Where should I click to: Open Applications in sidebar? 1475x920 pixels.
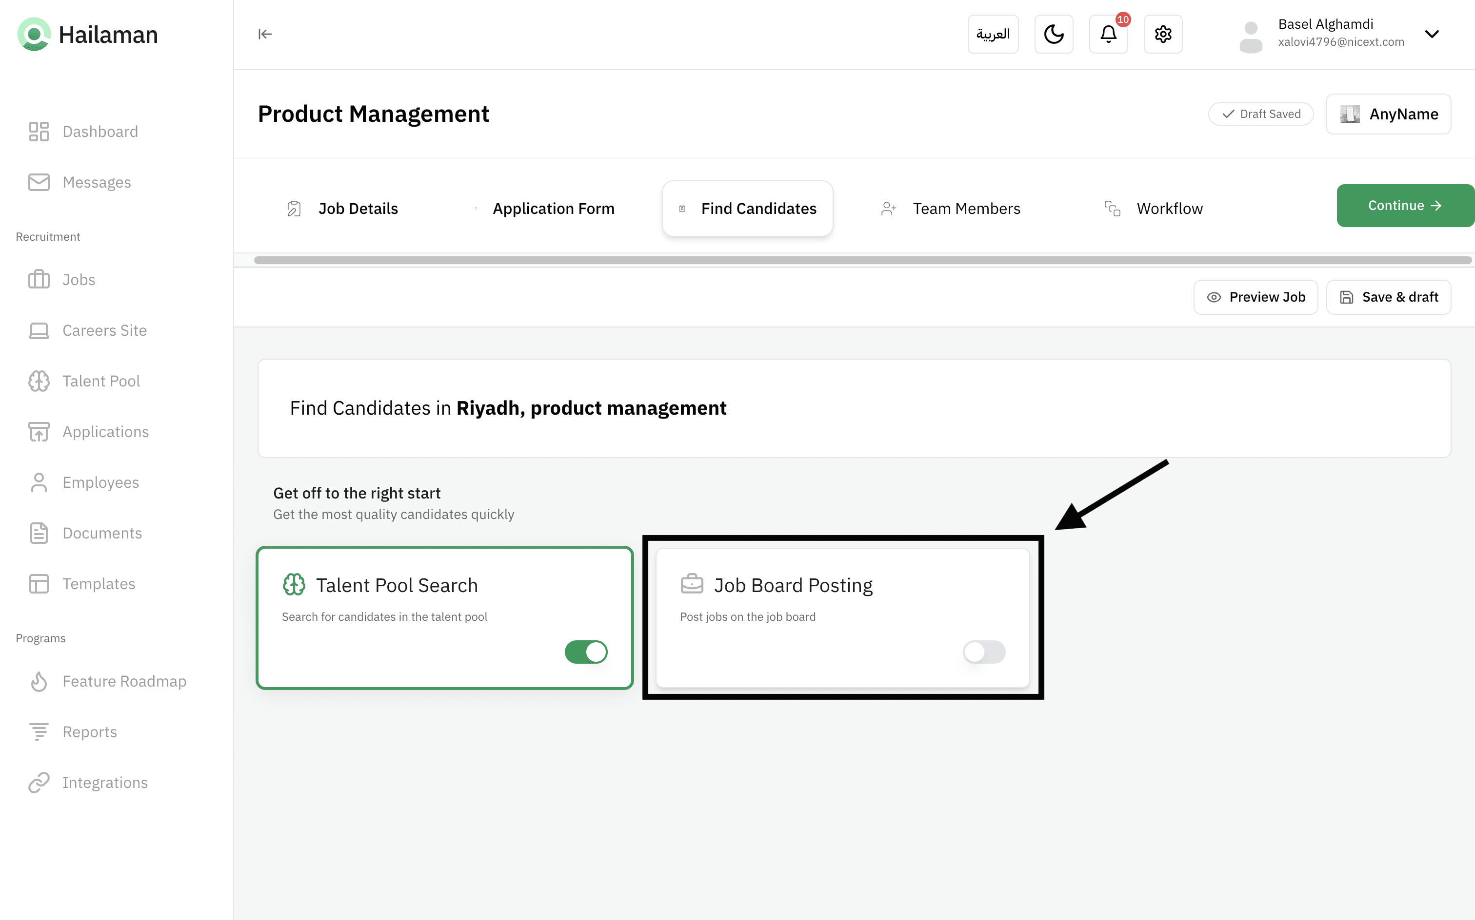click(x=105, y=431)
